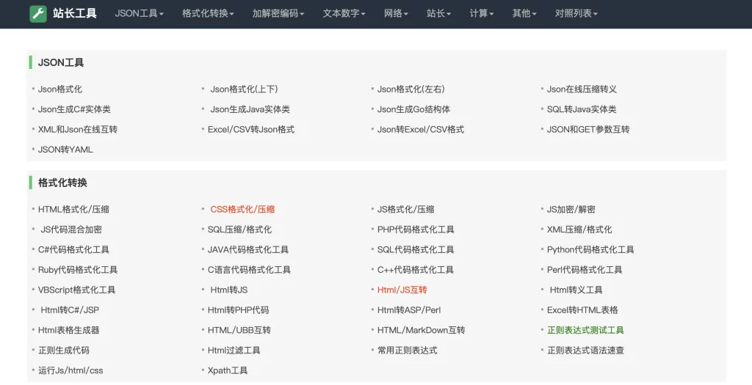Open the 加解密编码 dropdown menu
Screen dimensions: 752x385
tap(278, 13)
